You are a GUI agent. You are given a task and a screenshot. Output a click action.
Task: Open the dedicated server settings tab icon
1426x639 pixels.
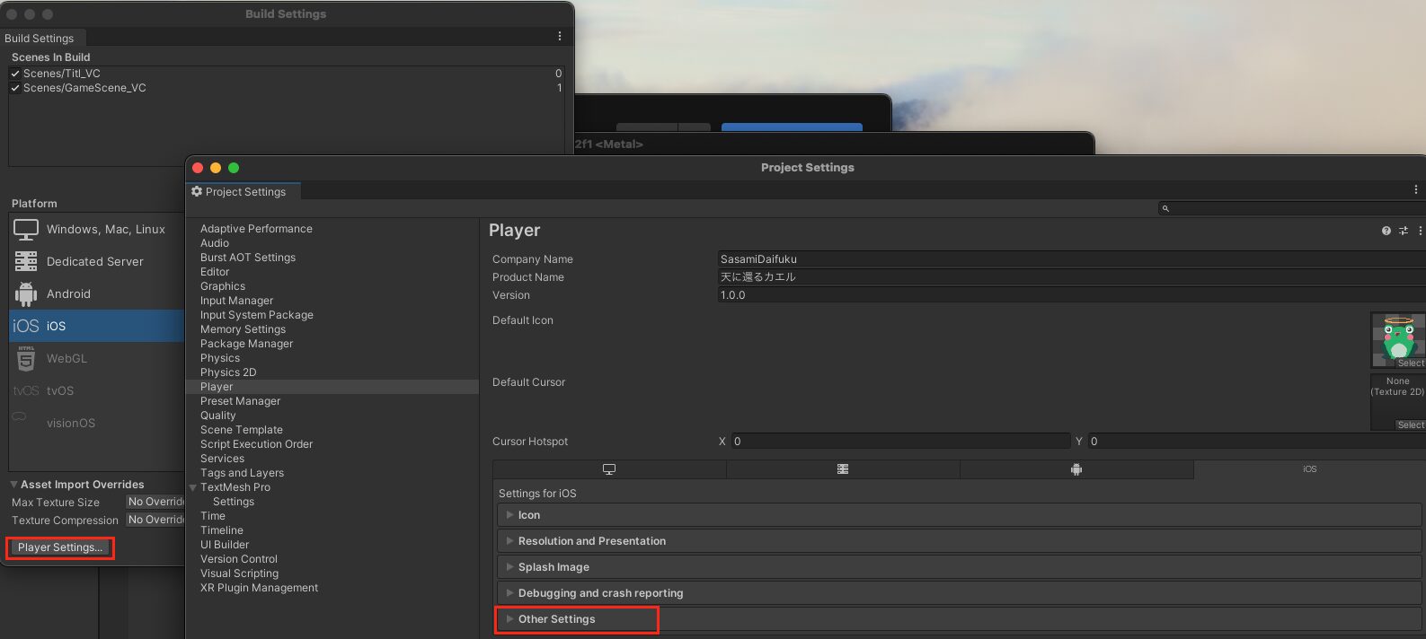click(843, 469)
